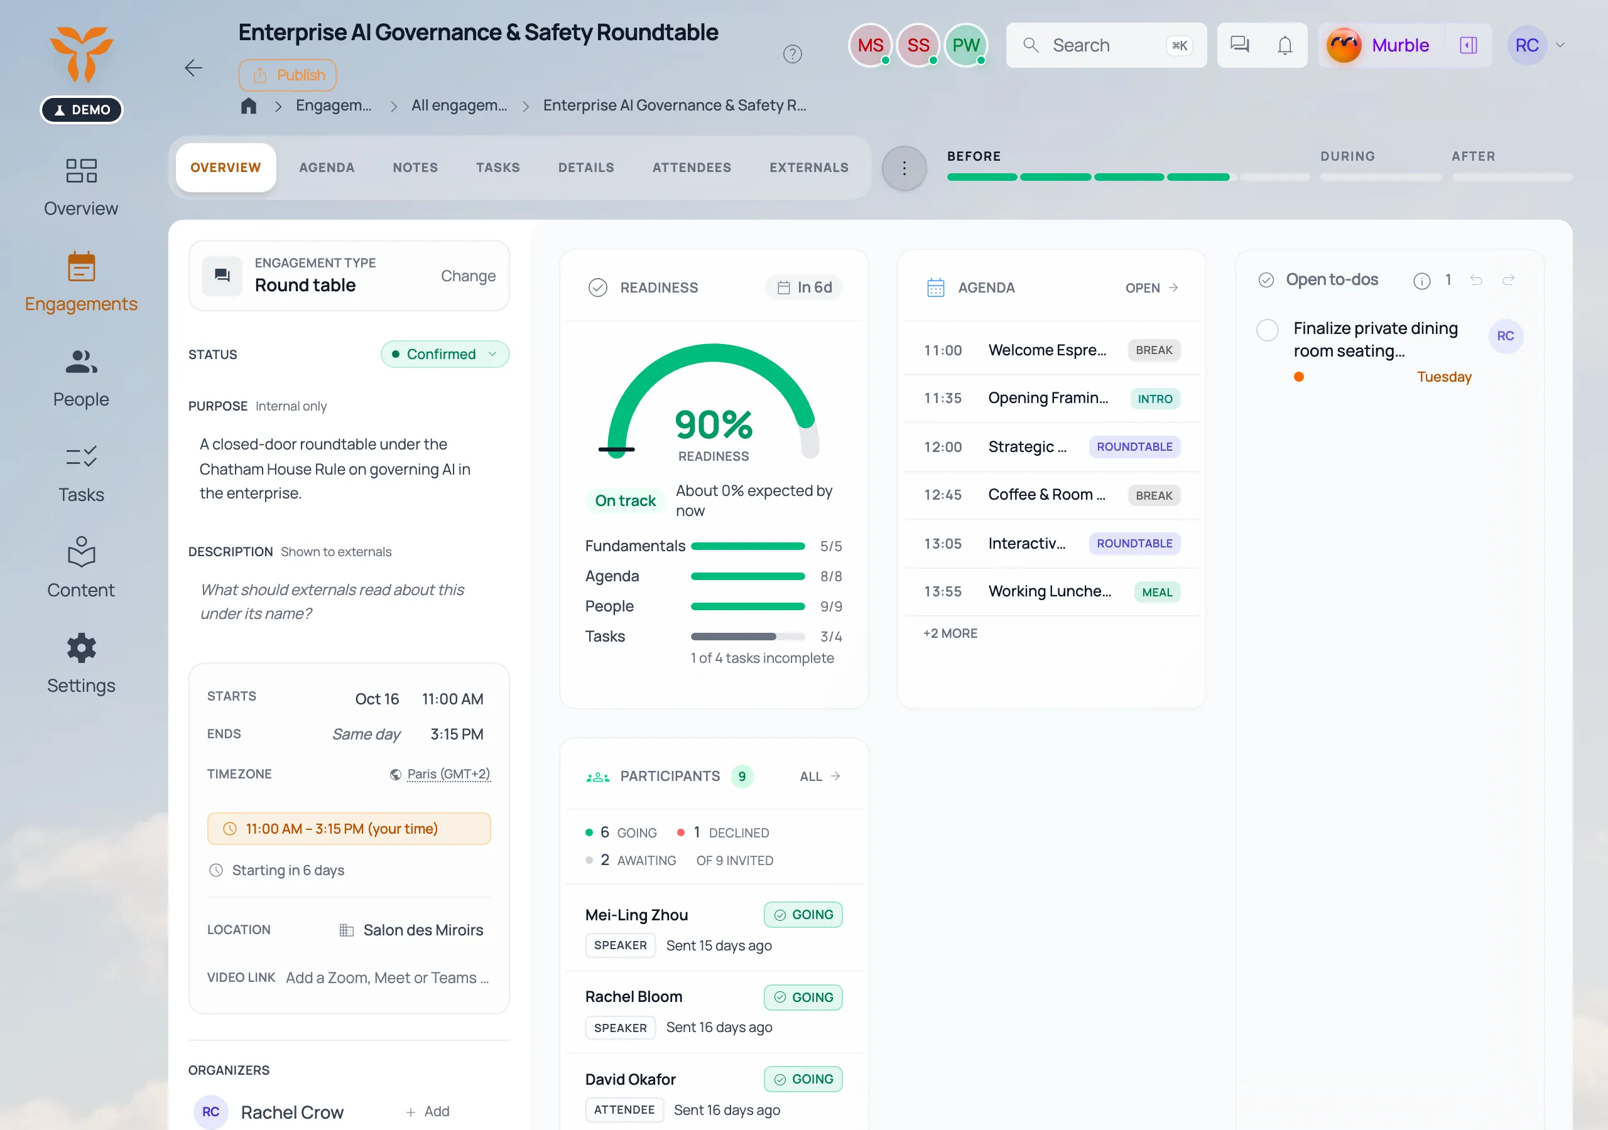The height and width of the screenshot is (1130, 1608).
Task: Open the People sidebar section
Action: coord(81,377)
